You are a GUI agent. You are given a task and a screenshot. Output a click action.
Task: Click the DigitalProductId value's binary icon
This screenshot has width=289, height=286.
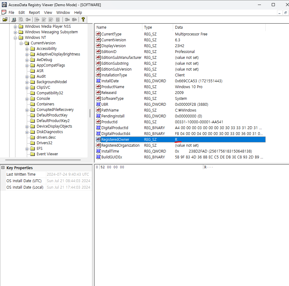pyautogui.click(x=98, y=128)
